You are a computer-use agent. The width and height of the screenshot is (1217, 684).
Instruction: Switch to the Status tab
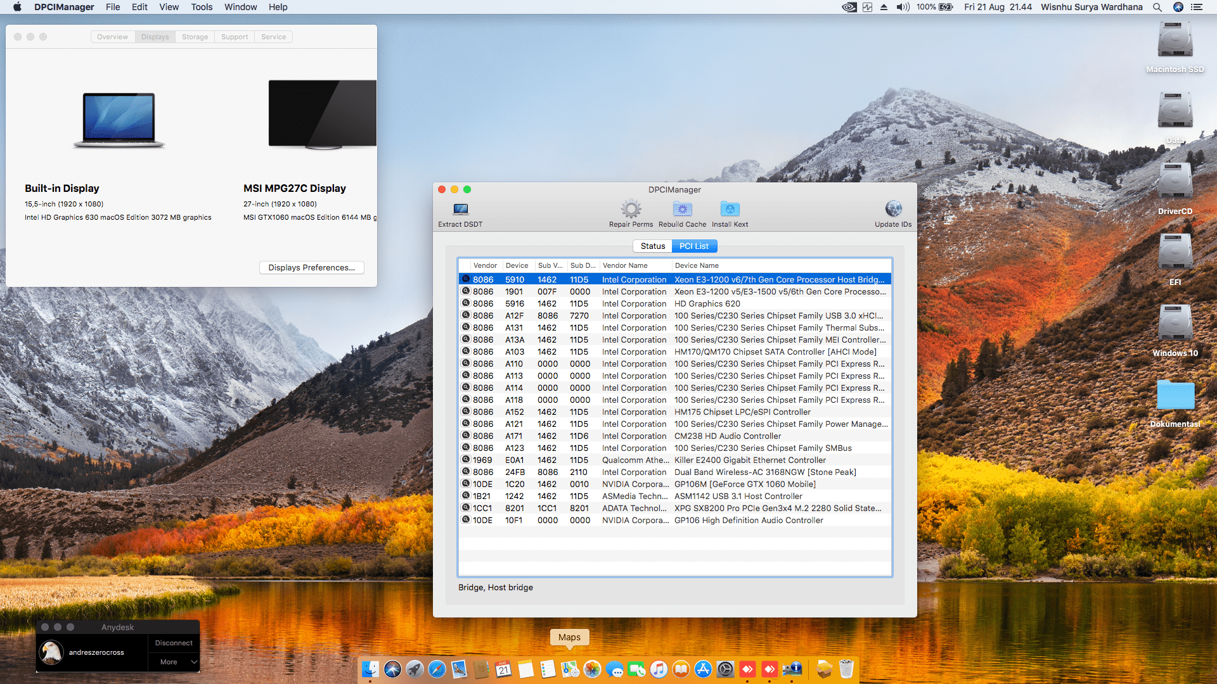[x=652, y=246]
